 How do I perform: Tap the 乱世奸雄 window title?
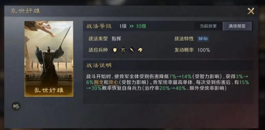pos(26,11)
